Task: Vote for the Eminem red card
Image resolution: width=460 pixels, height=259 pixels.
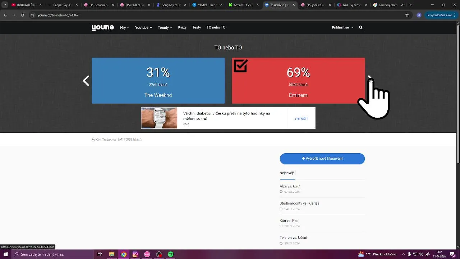Action: [x=298, y=81]
